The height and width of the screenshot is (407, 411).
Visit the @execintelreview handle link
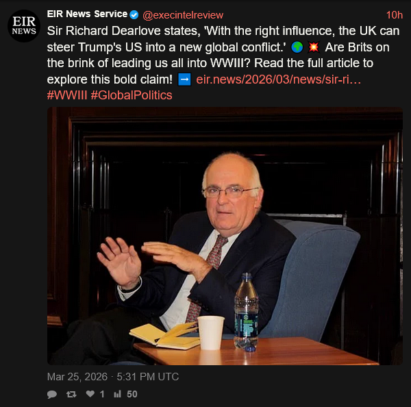(183, 14)
